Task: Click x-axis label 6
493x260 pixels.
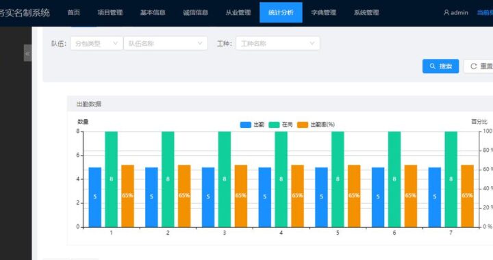Action: point(394,233)
